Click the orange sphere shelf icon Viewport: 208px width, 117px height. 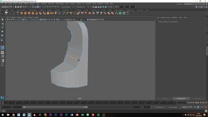click(25, 13)
